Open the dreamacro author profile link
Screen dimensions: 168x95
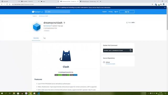(x=48, y=26)
